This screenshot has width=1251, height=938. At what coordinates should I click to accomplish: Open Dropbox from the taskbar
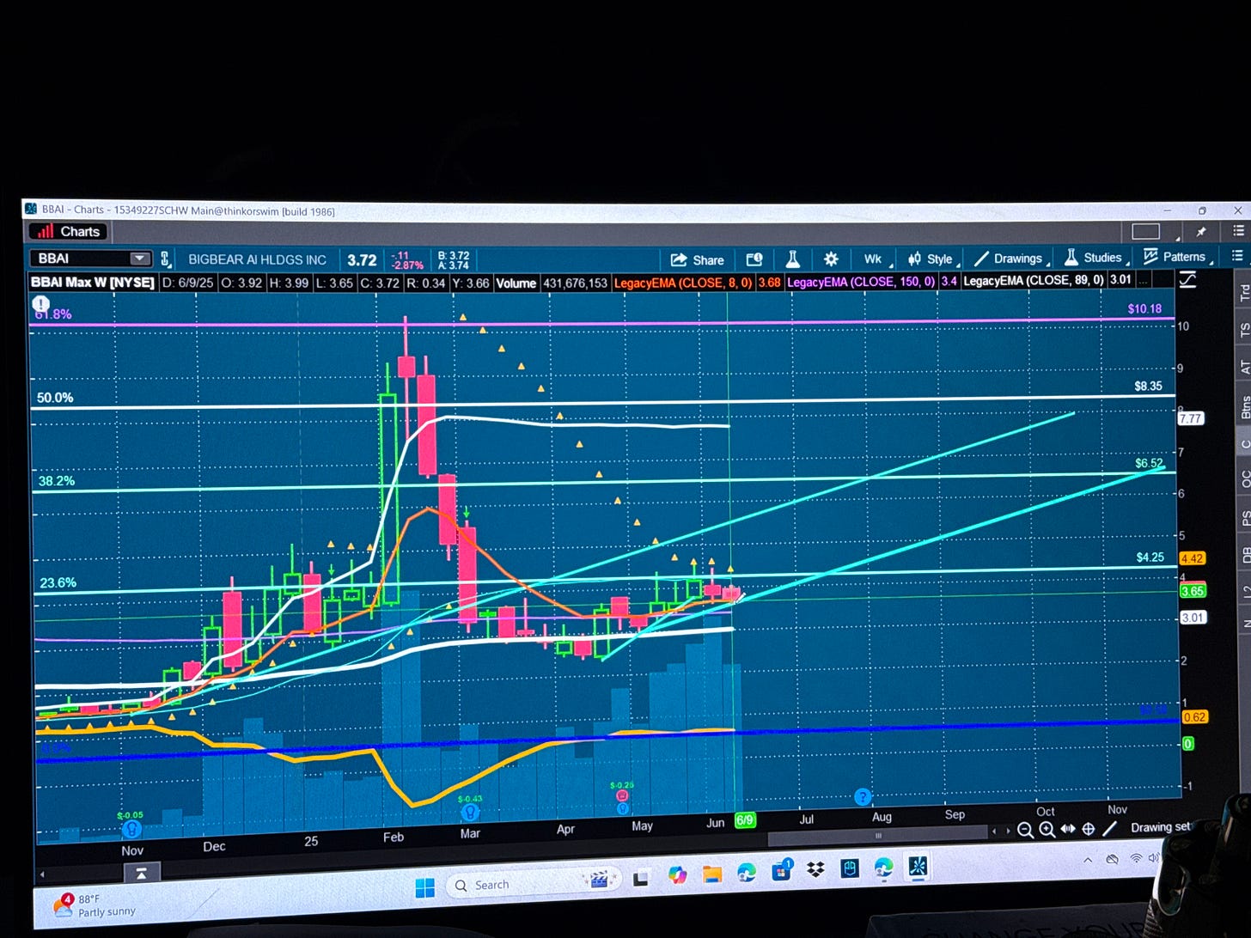pyautogui.click(x=815, y=870)
